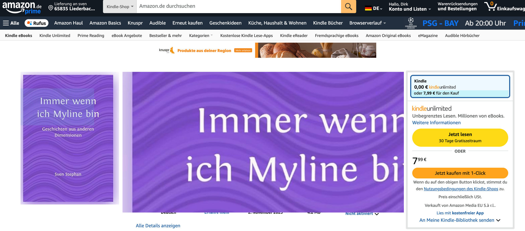Image resolution: width=525 pixels, height=231 pixels.
Task: Expand the Browserverlauf dropdown
Action: 367,23
